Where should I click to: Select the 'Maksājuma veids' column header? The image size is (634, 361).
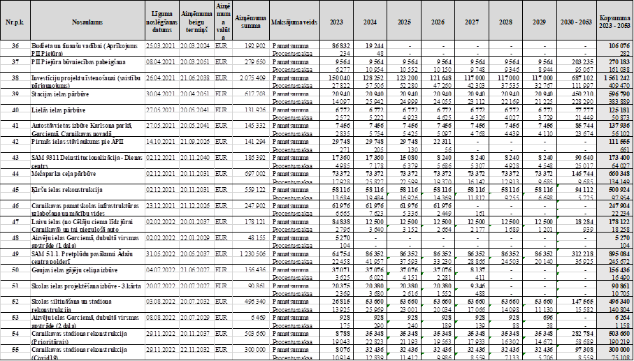pos(295,22)
